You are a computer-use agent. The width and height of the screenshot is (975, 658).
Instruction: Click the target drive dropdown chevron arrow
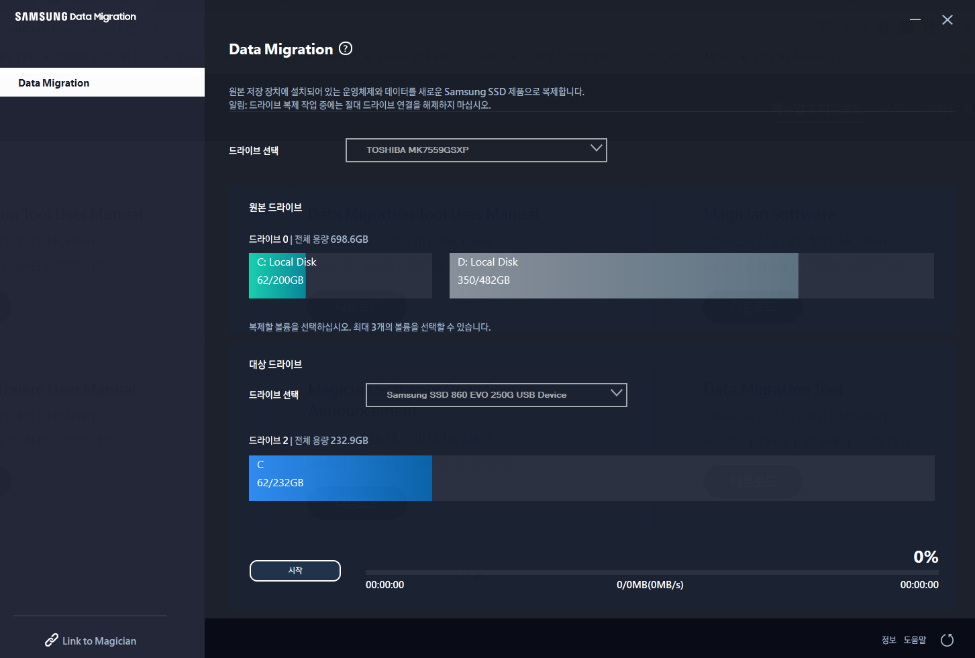pos(617,393)
